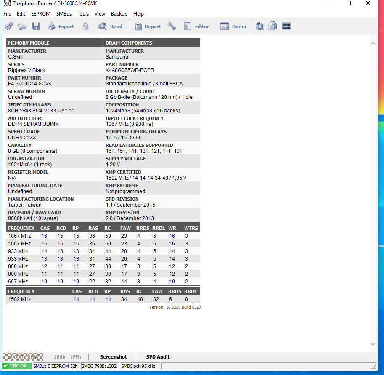Click the 1502 MHz XMP frequency row
This screenshot has height=375, width=384.
click(x=103, y=299)
